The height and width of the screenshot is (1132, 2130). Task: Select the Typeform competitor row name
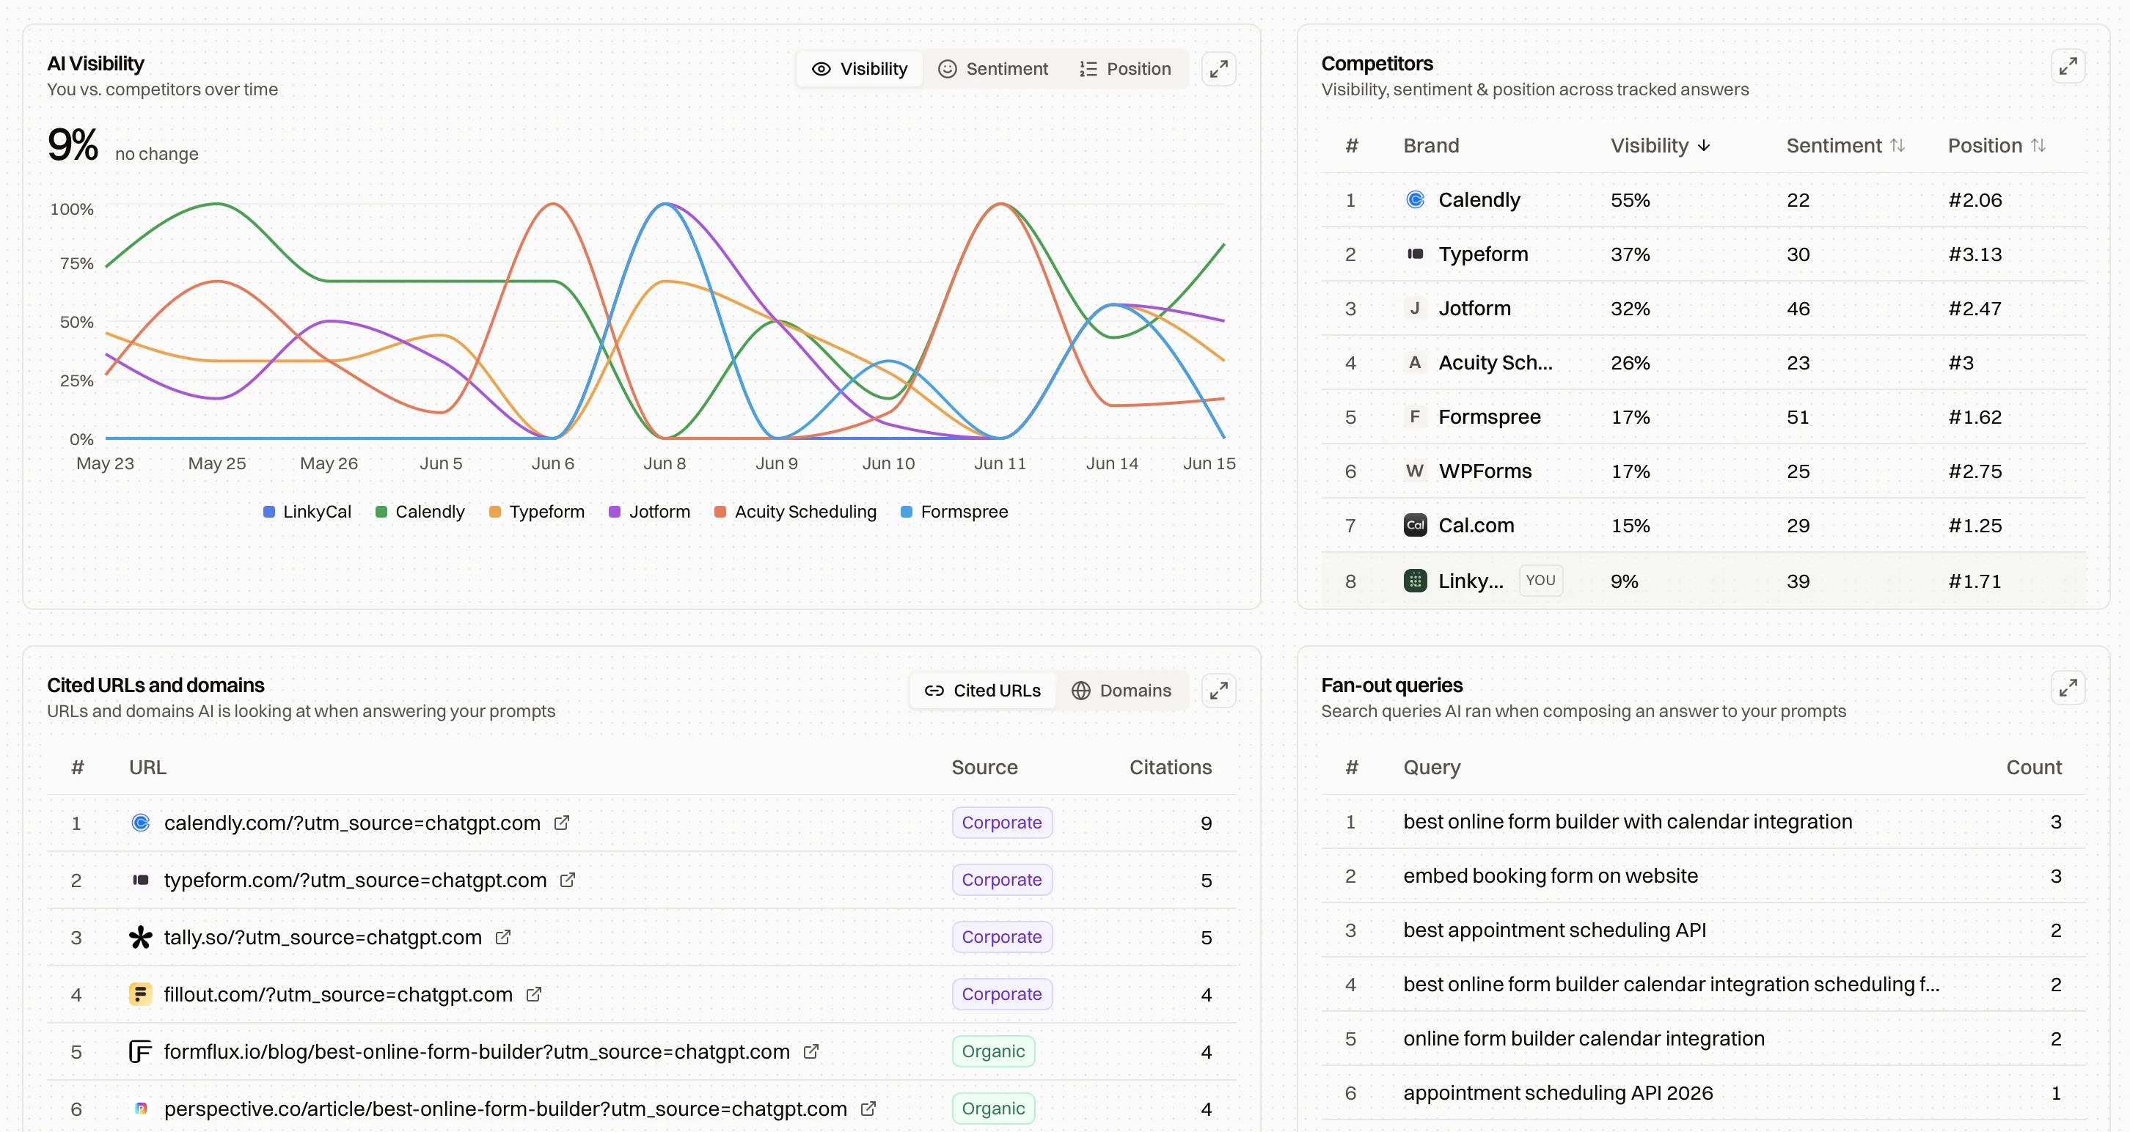(1482, 254)
